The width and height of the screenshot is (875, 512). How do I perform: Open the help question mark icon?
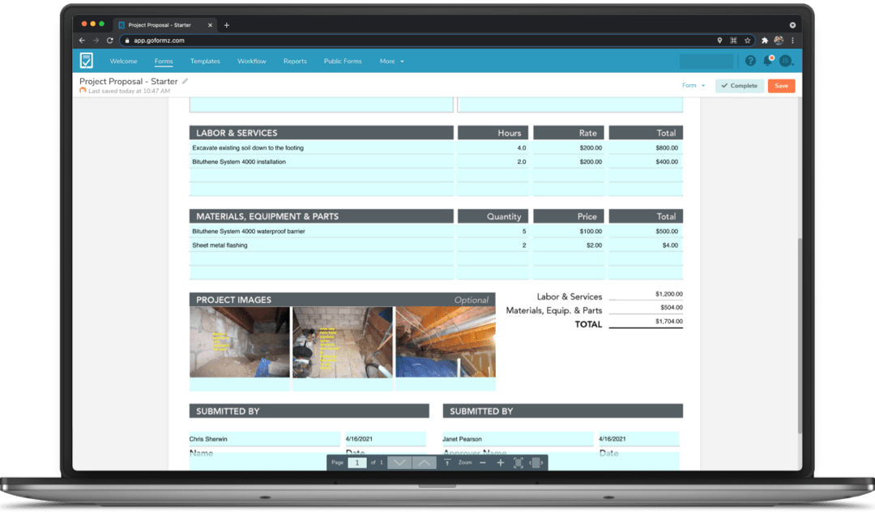tap(750, 61)
